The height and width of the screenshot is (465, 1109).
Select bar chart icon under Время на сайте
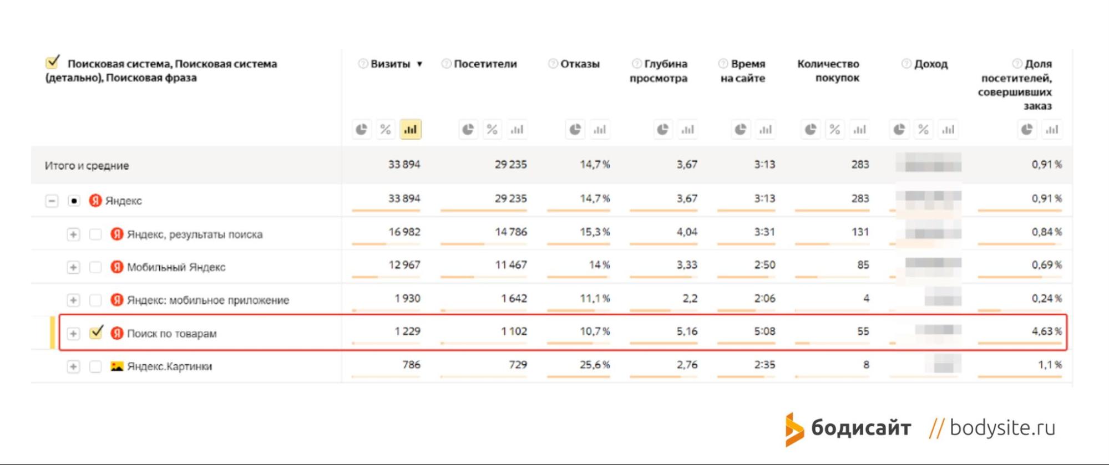[x=766, y=130]
